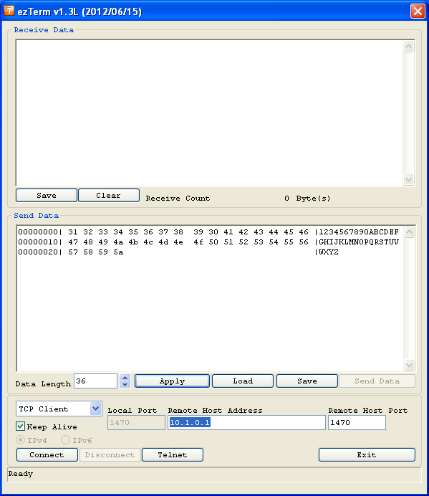The height and width of the screenshot is (496, 429).
Task: Select the IPv6 radio button
Action: click(65, 439)
